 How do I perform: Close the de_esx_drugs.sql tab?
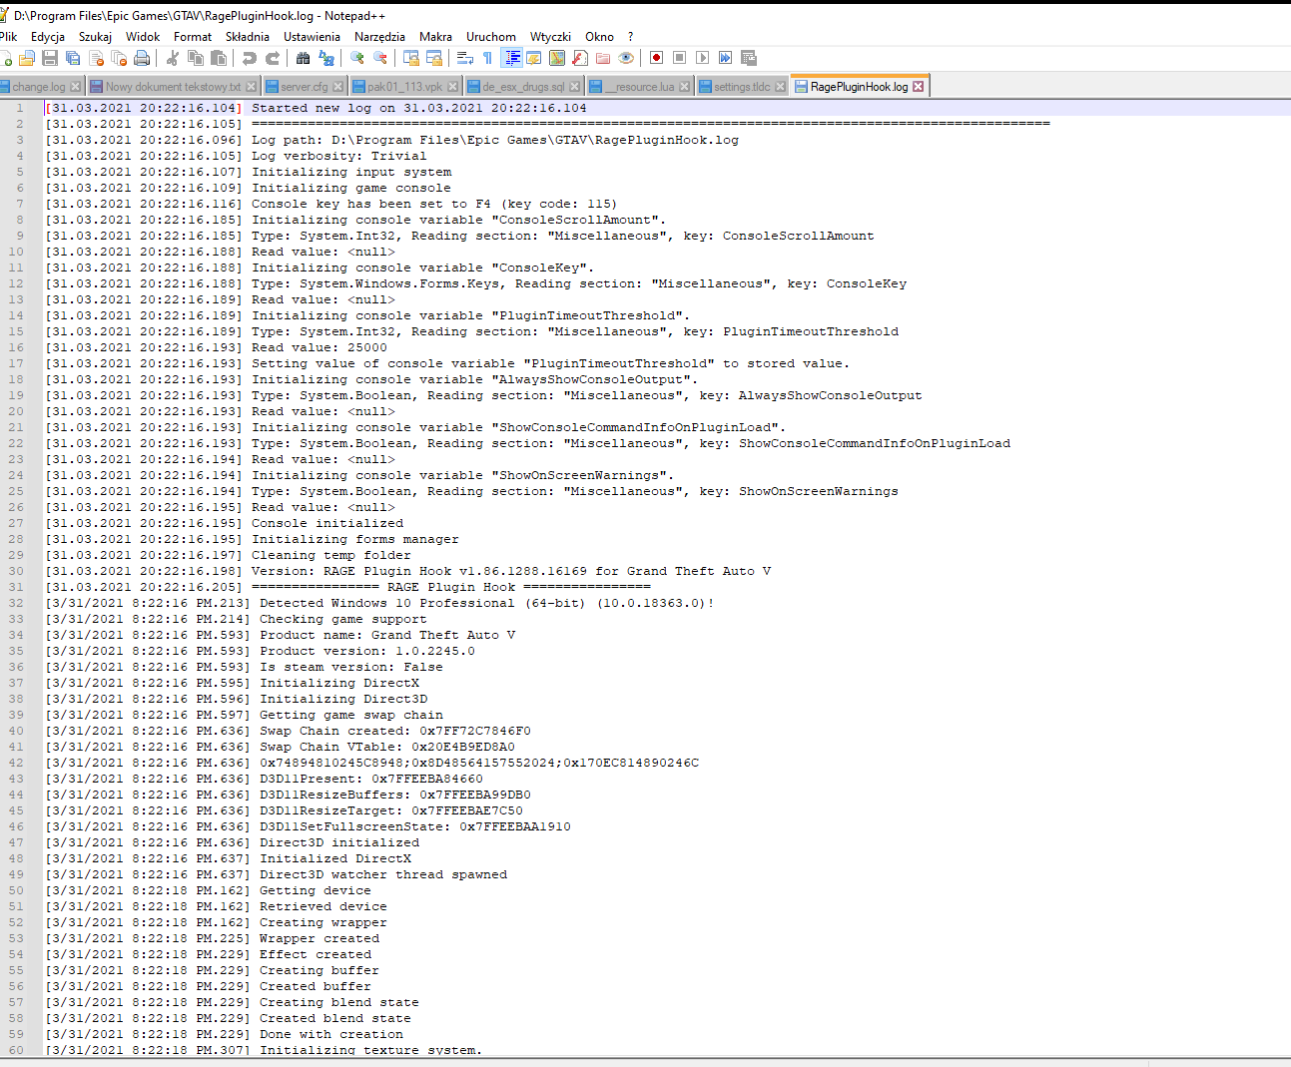pos(575,87)
